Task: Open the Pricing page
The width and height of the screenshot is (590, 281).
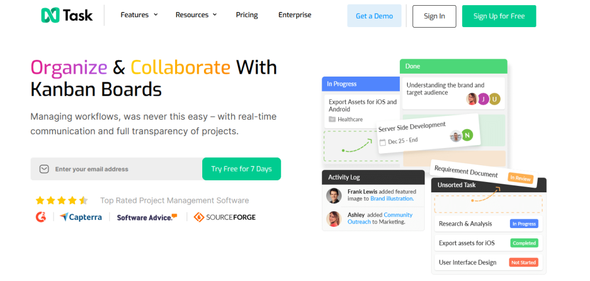Action: click(x=247, y=15)
